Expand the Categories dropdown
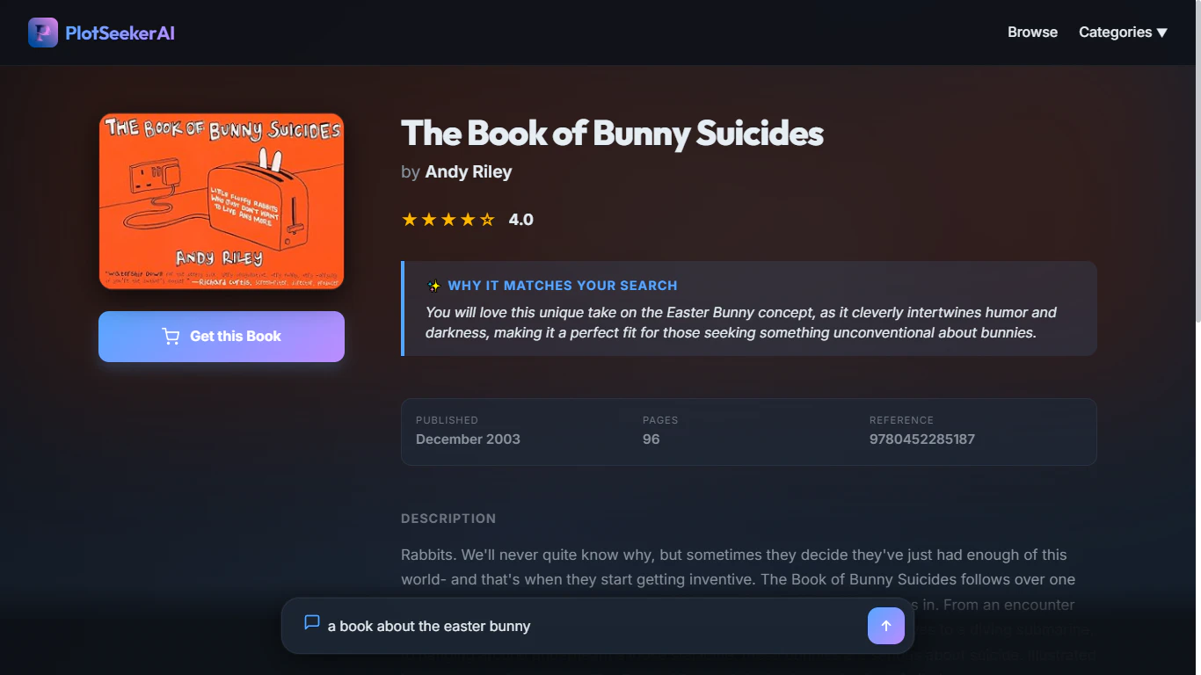Screen dimensions: 1201x675 [1123, 33]
